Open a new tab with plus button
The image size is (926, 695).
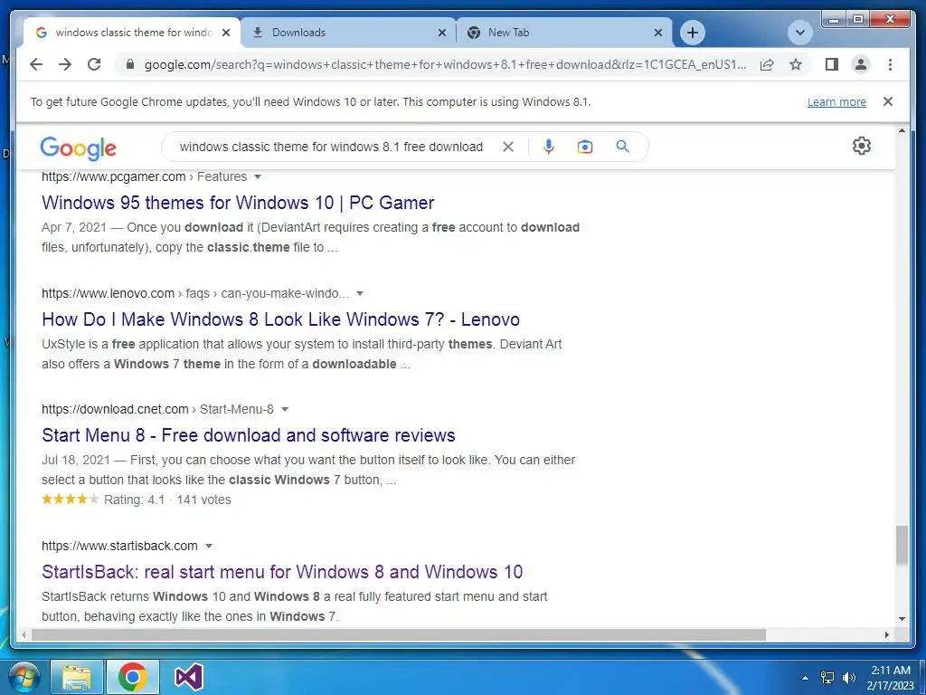pos(692,33)
